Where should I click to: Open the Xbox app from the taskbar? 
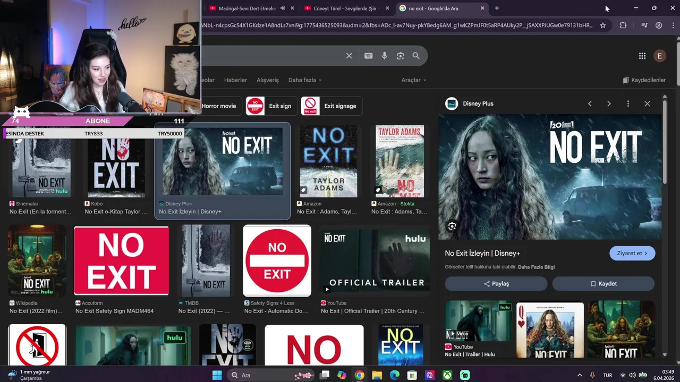tap(448, 375)
